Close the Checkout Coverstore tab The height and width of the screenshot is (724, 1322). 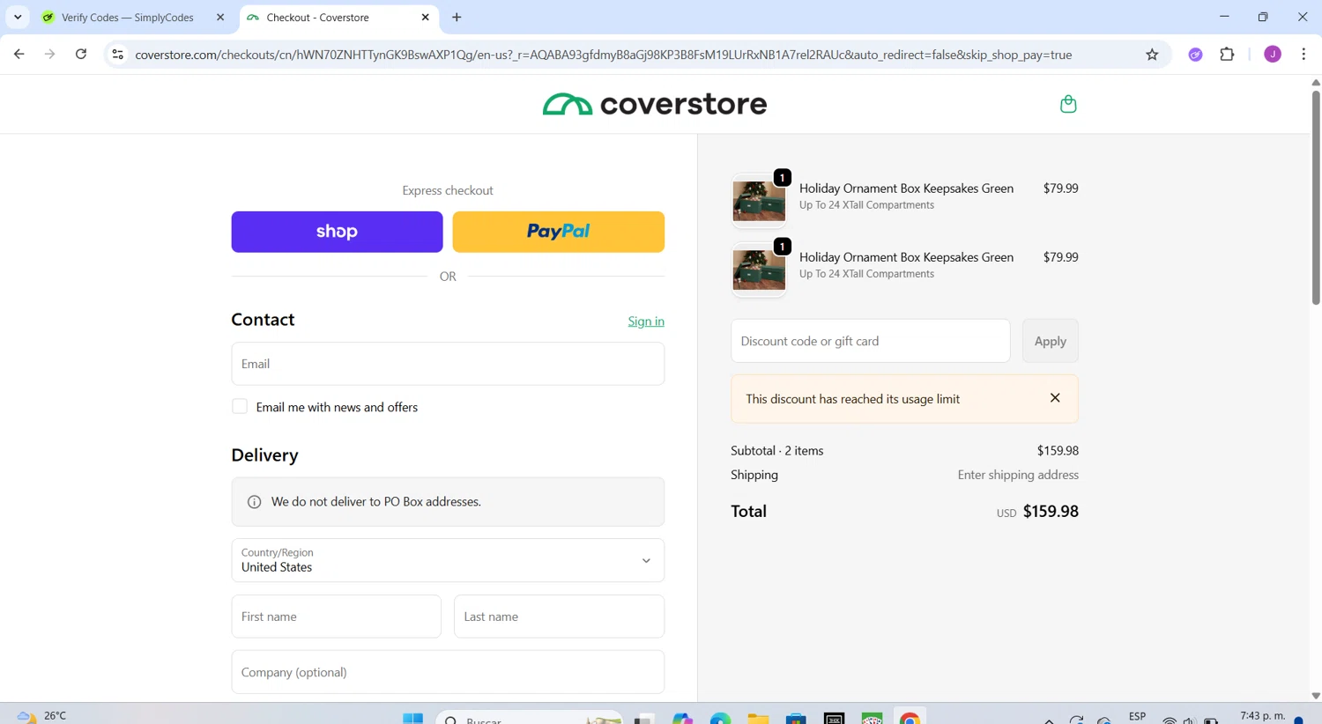[425, 18]
